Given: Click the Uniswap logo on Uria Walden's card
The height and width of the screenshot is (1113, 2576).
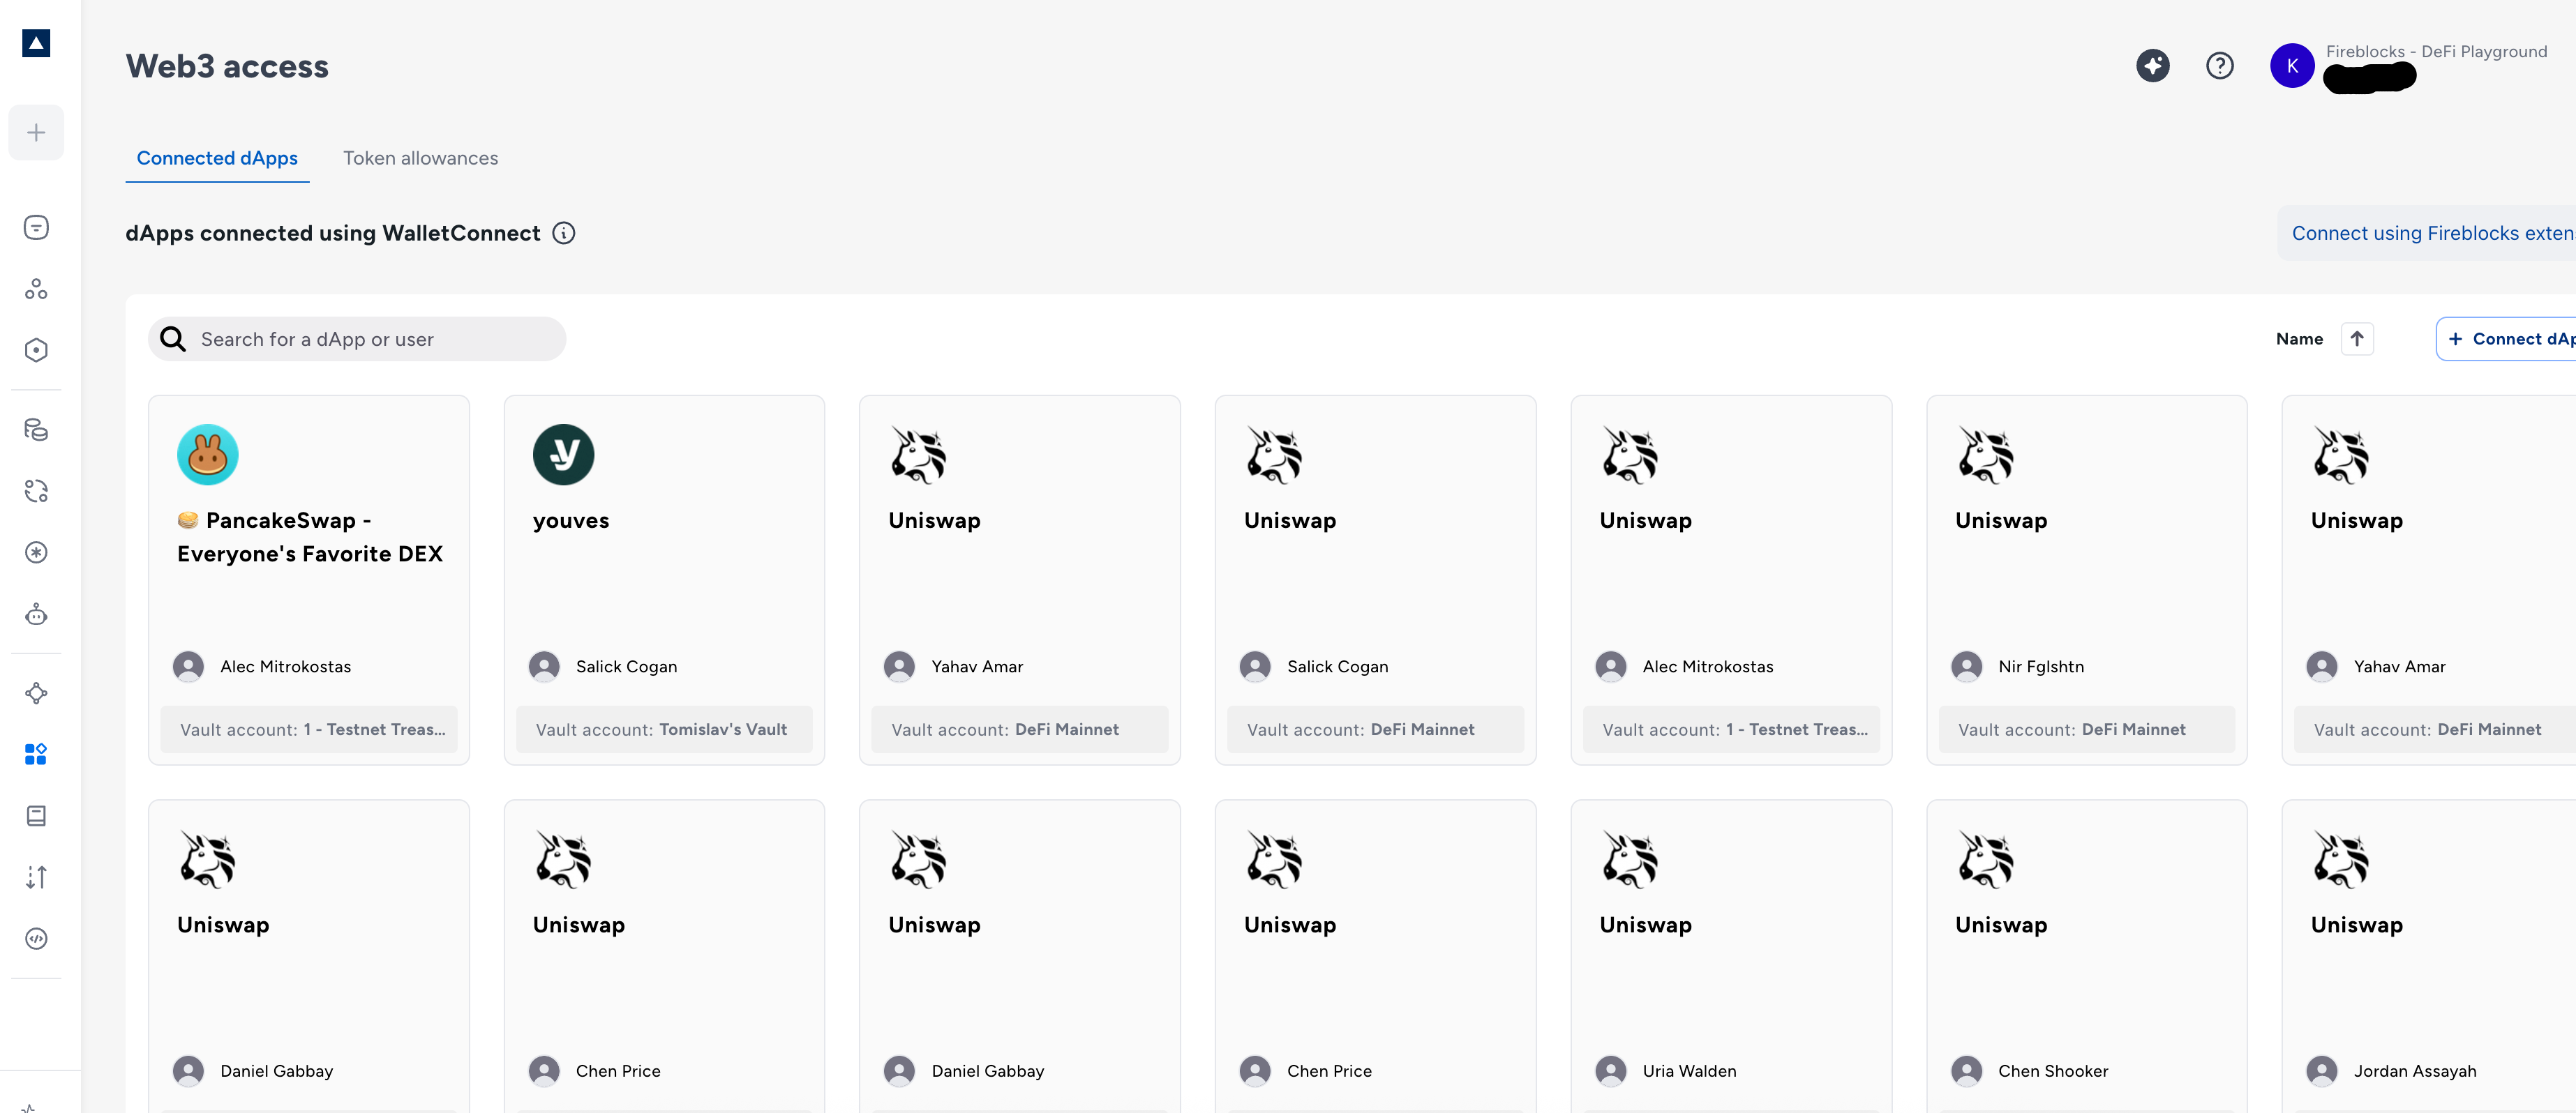Looking at the screenshot, I should (x=1630, y=859).
